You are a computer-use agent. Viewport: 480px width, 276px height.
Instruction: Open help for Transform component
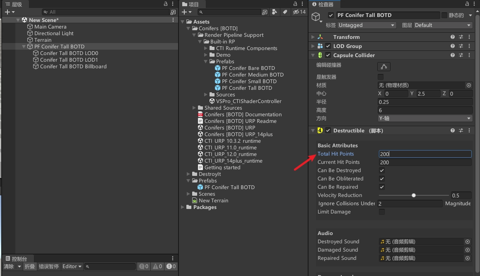[452, 37]
